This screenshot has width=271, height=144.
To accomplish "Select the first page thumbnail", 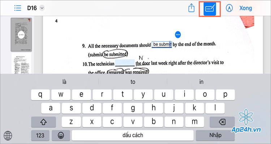I will [21, 35].
